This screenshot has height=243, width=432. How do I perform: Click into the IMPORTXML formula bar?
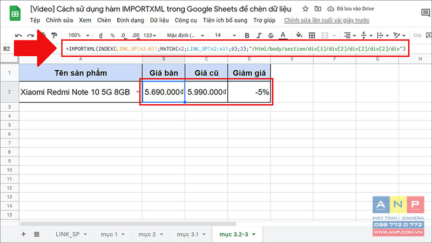point(235,49)
